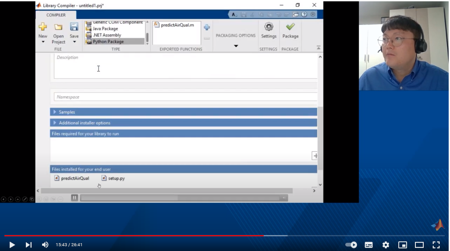Open the help question mark icon

click(x=304, y=14)
